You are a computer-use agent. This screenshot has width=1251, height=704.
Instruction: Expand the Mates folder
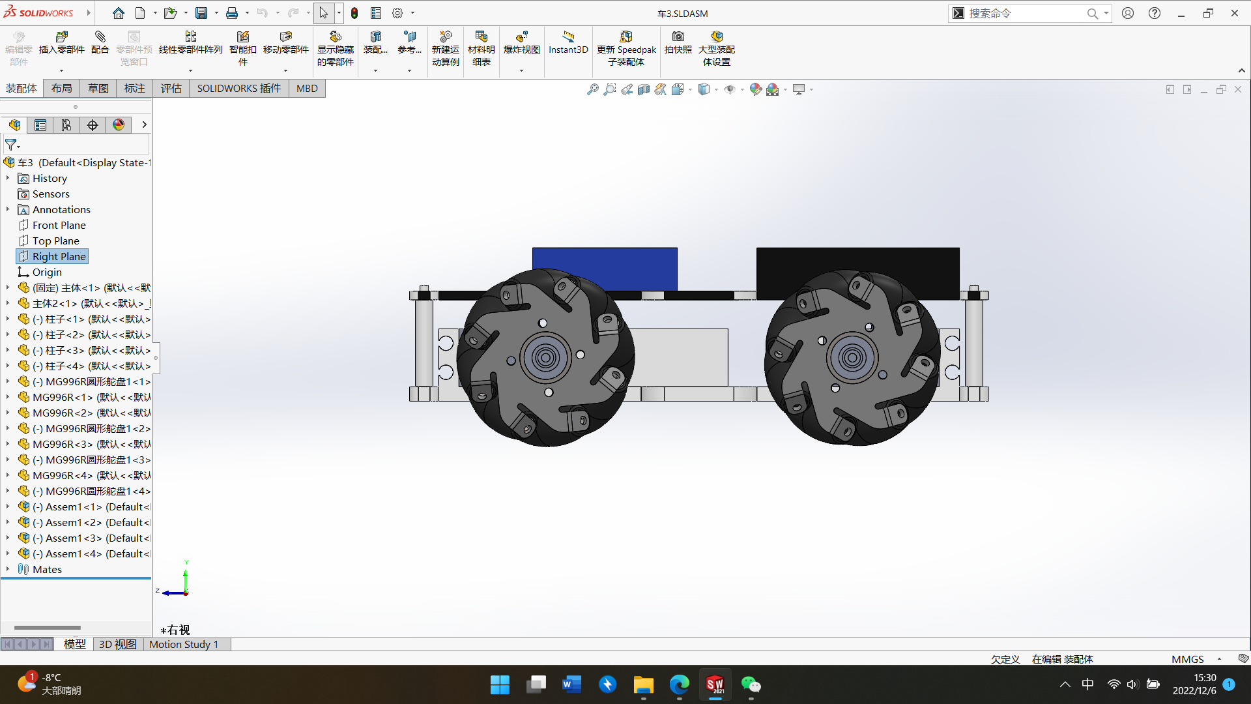8,569
